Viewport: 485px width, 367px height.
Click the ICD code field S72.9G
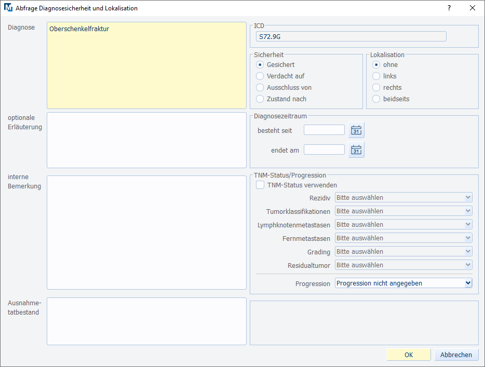351,36
